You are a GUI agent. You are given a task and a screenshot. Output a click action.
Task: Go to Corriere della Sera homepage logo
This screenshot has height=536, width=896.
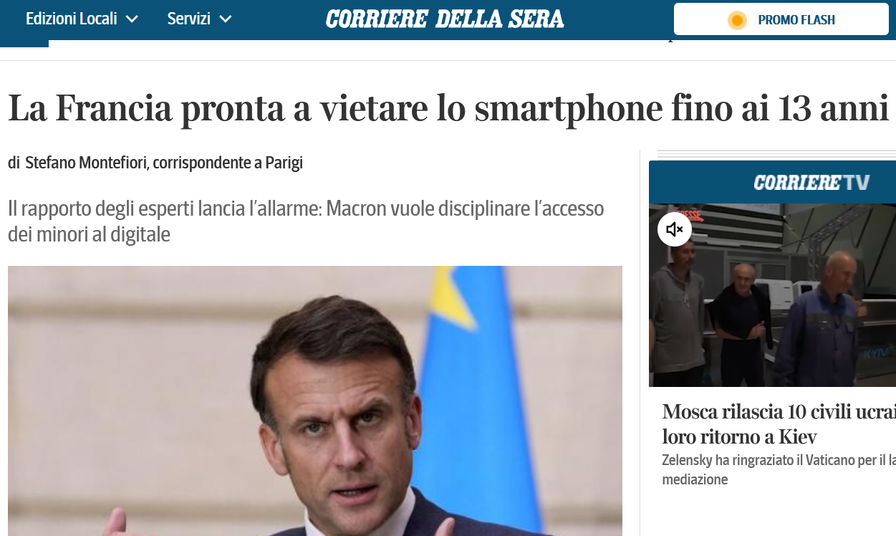tap(445, 19)
